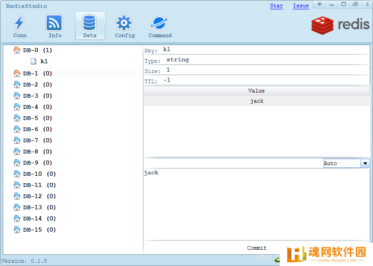Switch to the Data database view
The image size is (373, 266).
(90, 26)
